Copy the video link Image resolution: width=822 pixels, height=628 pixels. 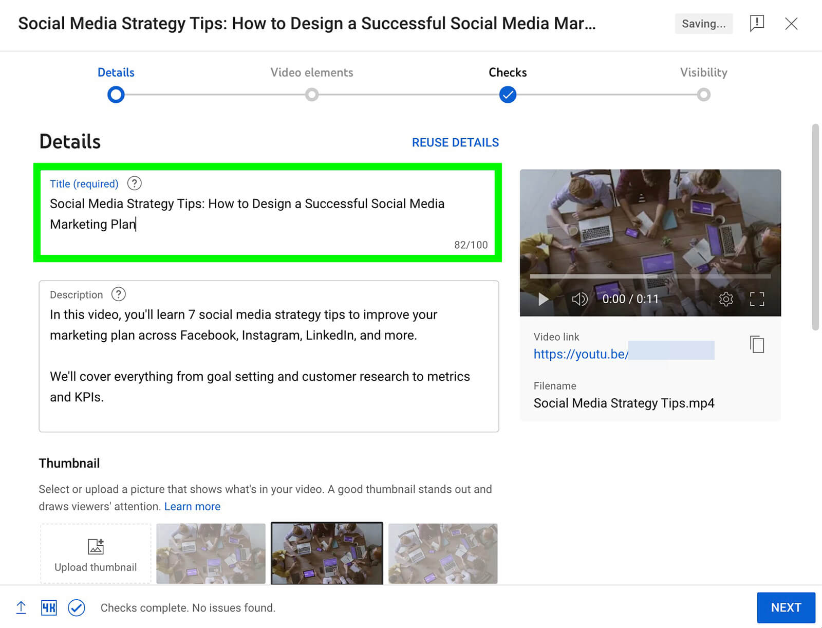point(757,344)
